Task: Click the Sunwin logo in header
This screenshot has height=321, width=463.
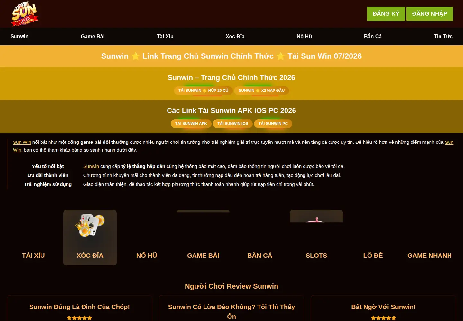Action: pyautogui.click(x=24, y=14)
